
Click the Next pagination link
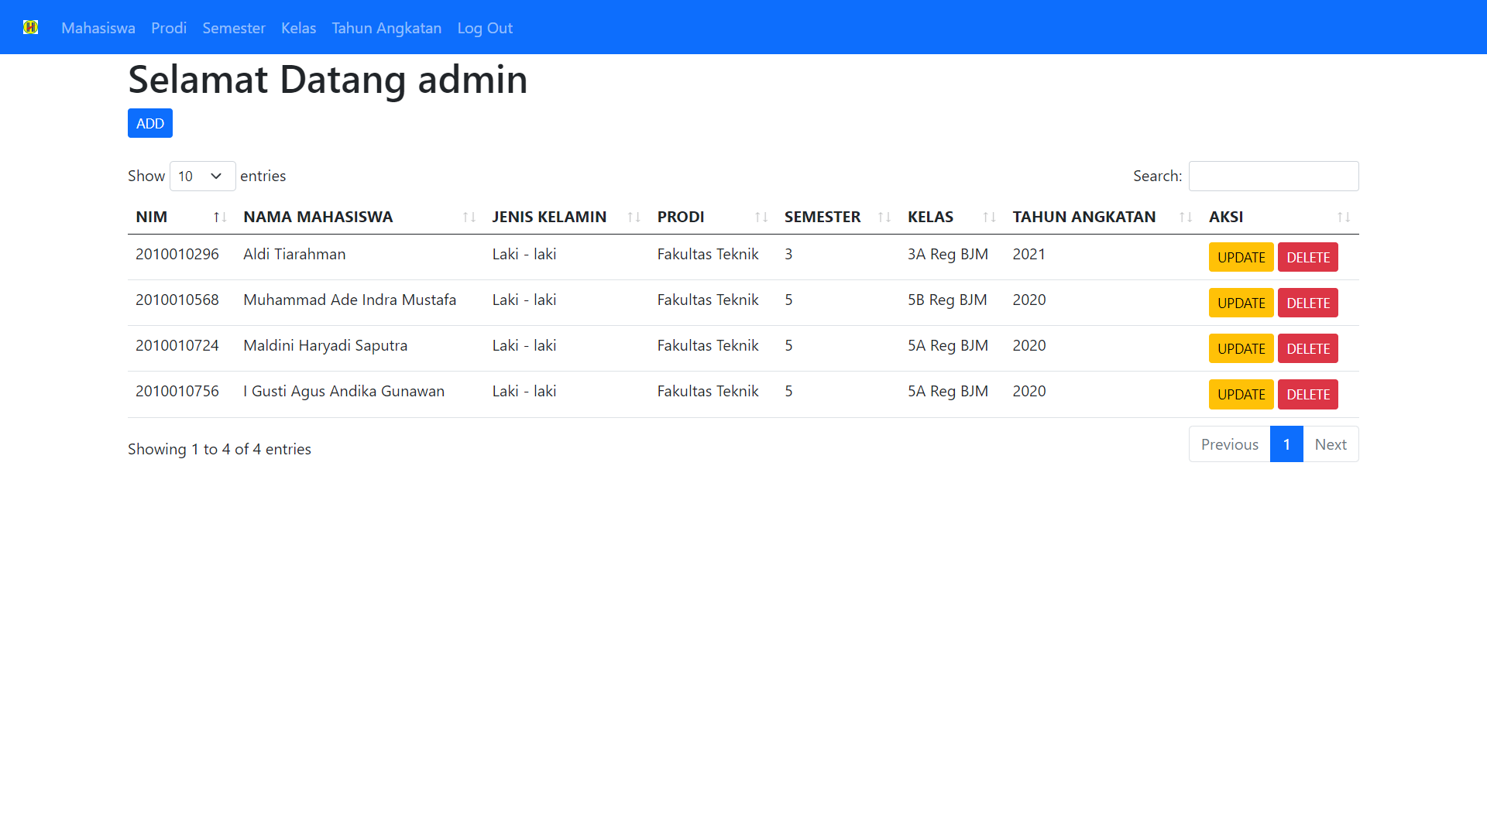1331,444
